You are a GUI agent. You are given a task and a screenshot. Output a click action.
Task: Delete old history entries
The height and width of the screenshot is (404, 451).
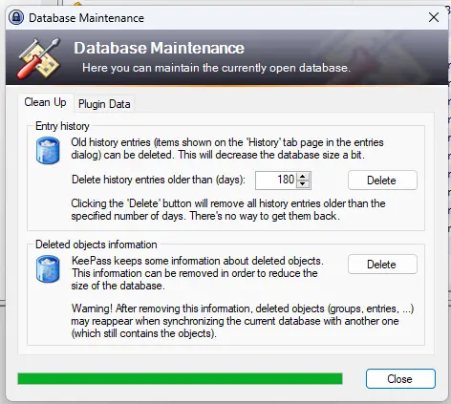[382, 181]
